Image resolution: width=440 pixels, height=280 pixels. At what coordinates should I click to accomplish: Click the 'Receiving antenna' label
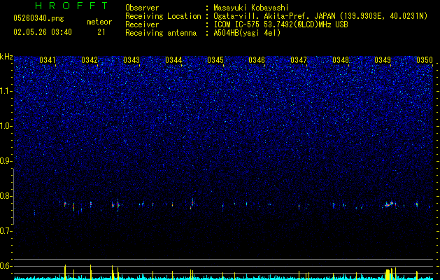point(161,33)
